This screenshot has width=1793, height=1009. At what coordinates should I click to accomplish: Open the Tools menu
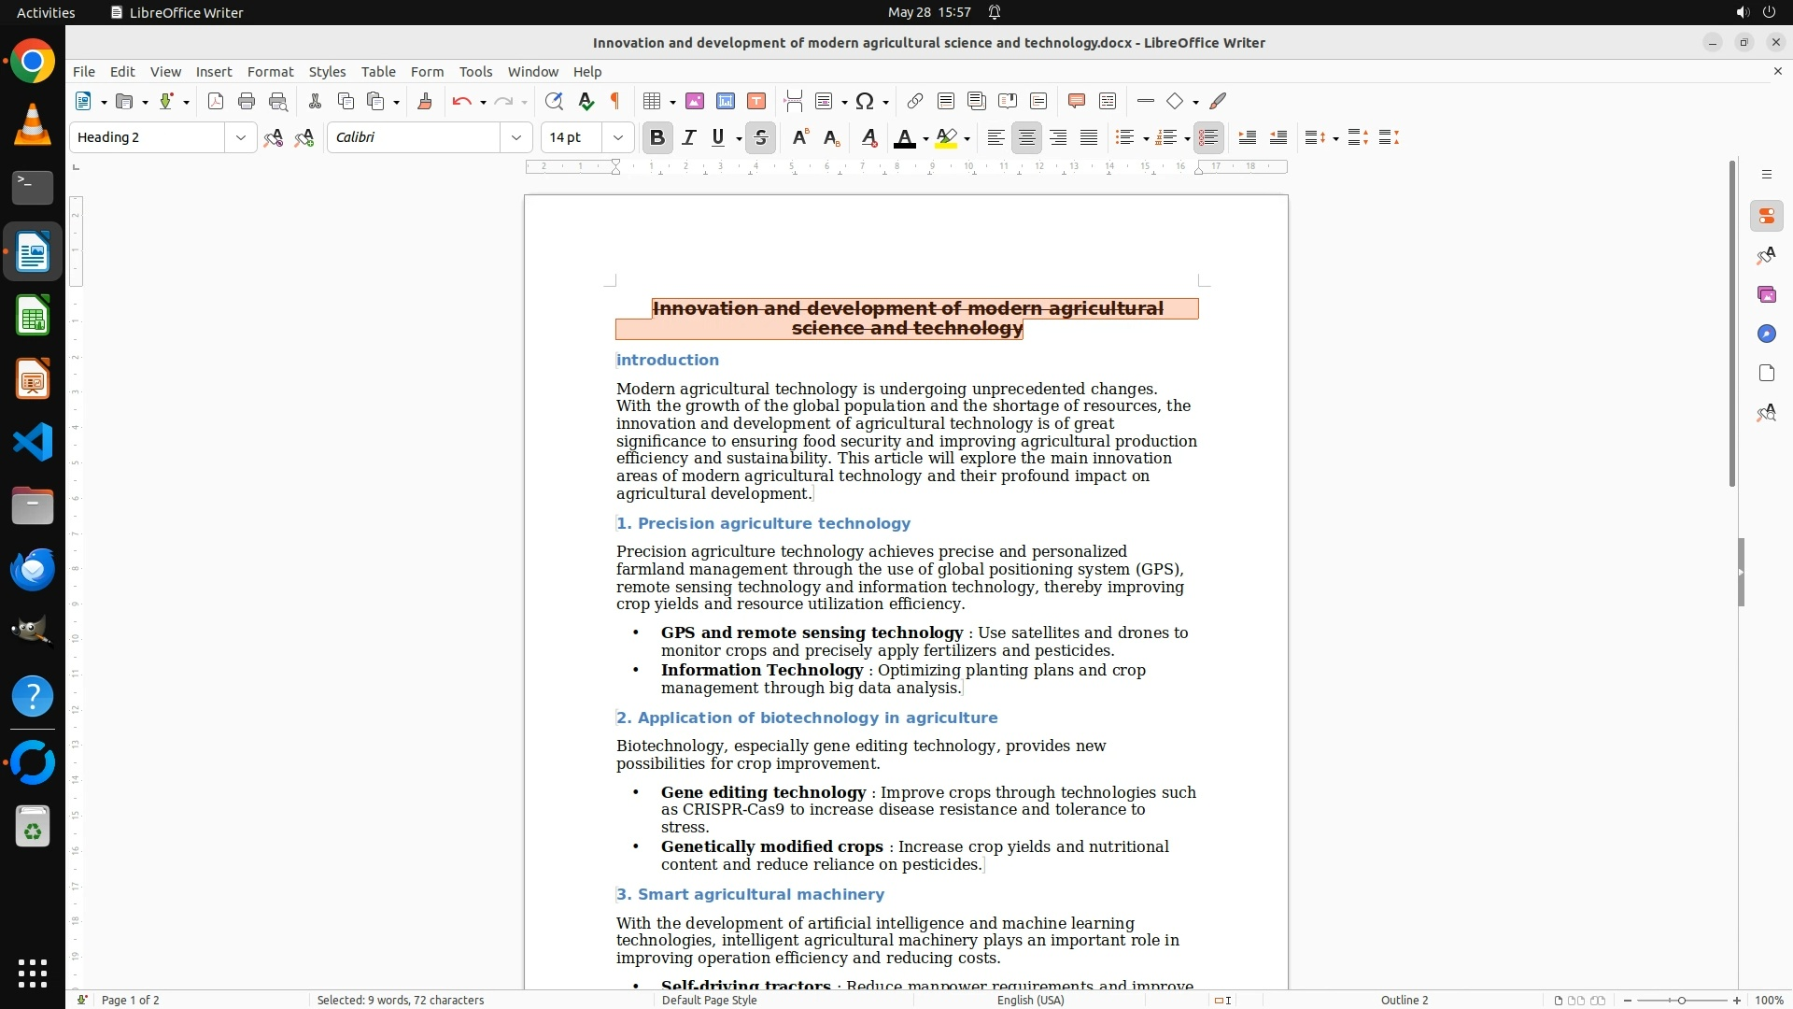(x=475, y=72)
